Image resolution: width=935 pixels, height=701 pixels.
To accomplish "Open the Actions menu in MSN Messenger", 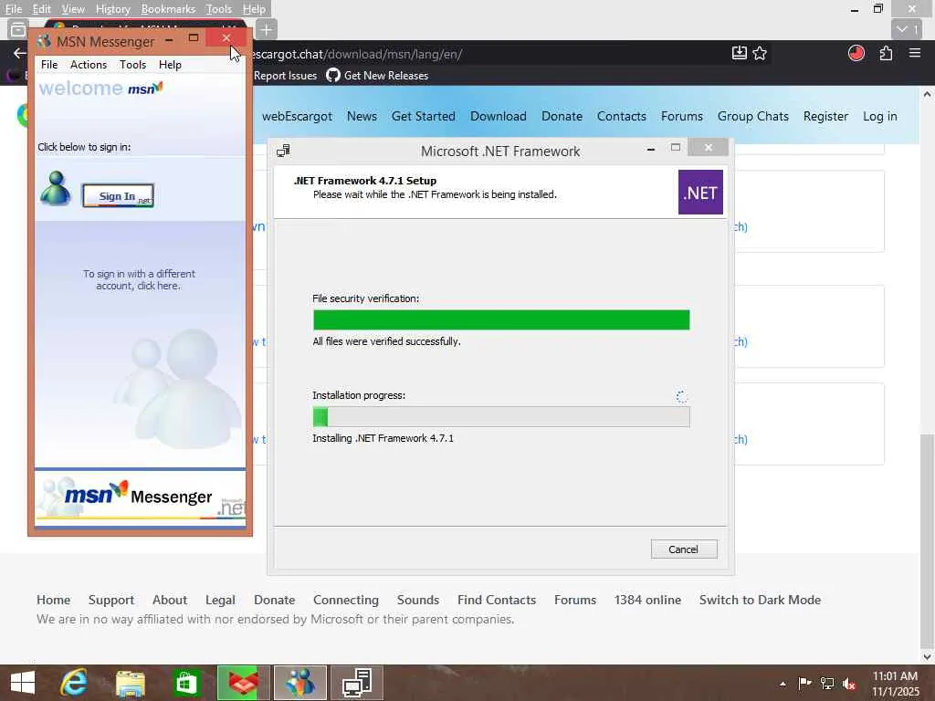I will pos(89,65).
